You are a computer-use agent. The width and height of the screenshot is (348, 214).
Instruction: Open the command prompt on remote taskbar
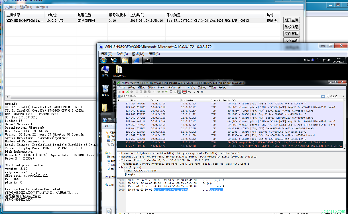(x=148, y=60)
